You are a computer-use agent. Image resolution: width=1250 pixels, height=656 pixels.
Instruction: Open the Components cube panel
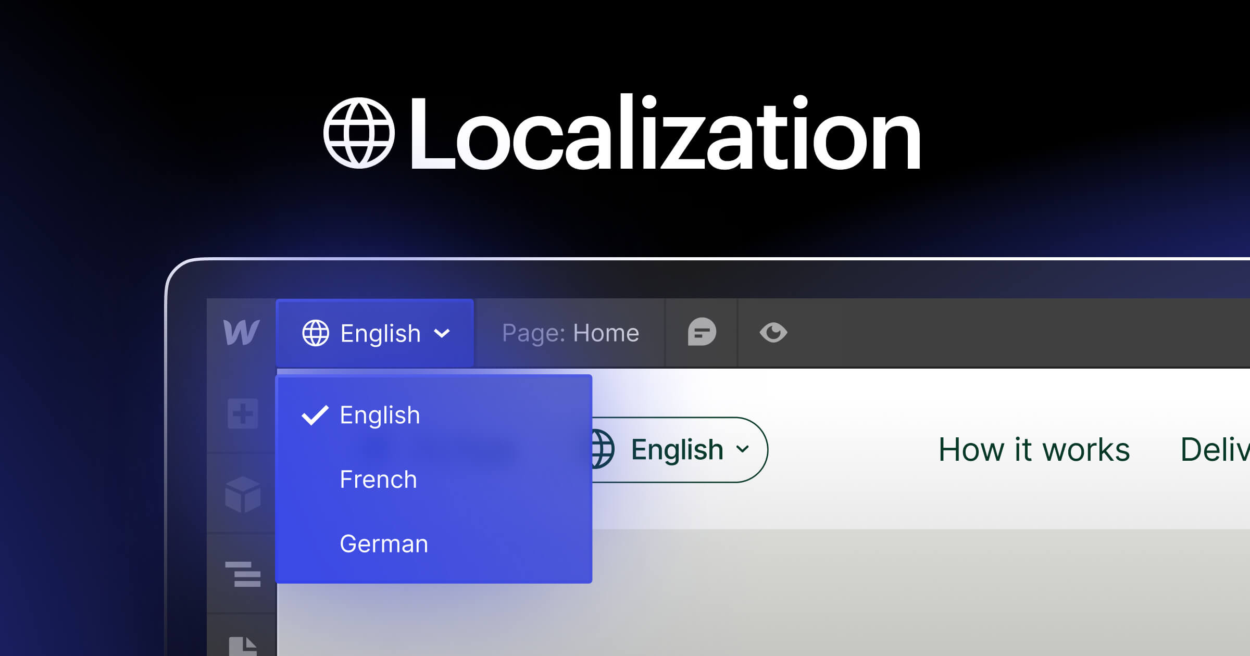tap(243, 494)
